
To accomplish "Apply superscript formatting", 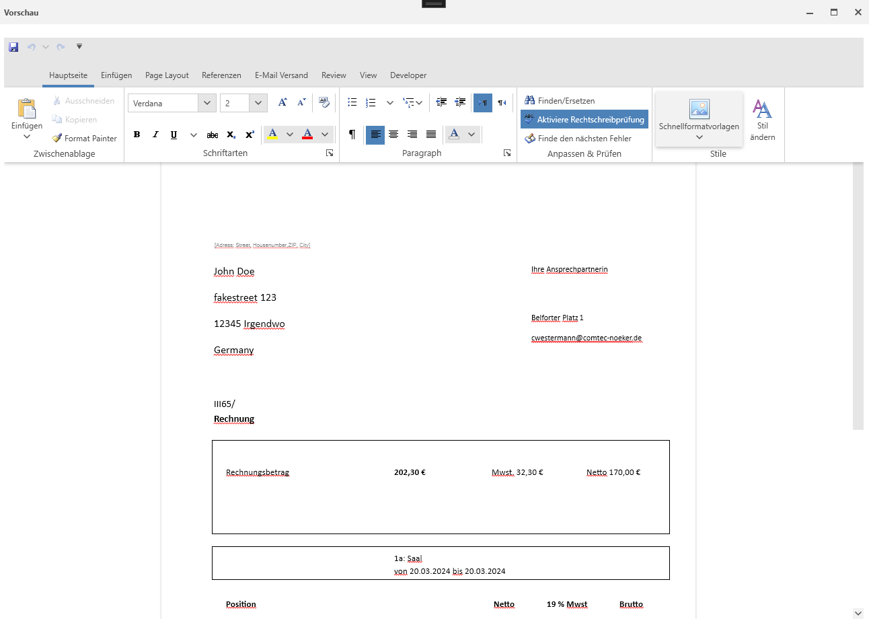I will [x=250, y=135].
